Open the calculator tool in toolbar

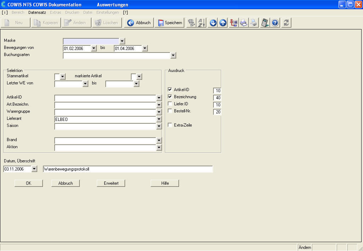point(264,23)
